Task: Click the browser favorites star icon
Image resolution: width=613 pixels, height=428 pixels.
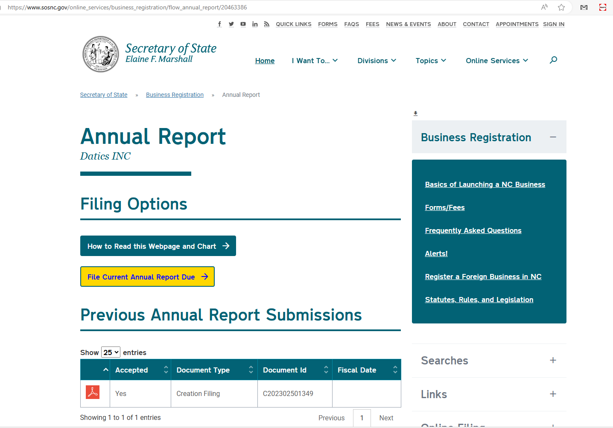Action: [561, 7]
